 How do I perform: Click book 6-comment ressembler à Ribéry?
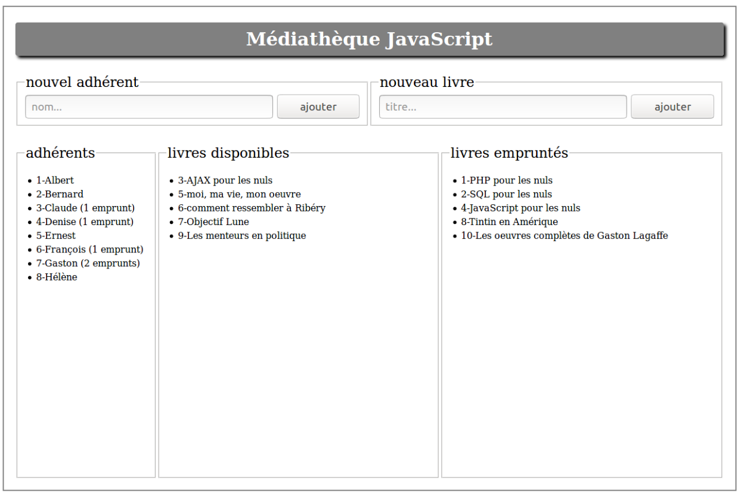pyautogui.click(x=252, y=208)
